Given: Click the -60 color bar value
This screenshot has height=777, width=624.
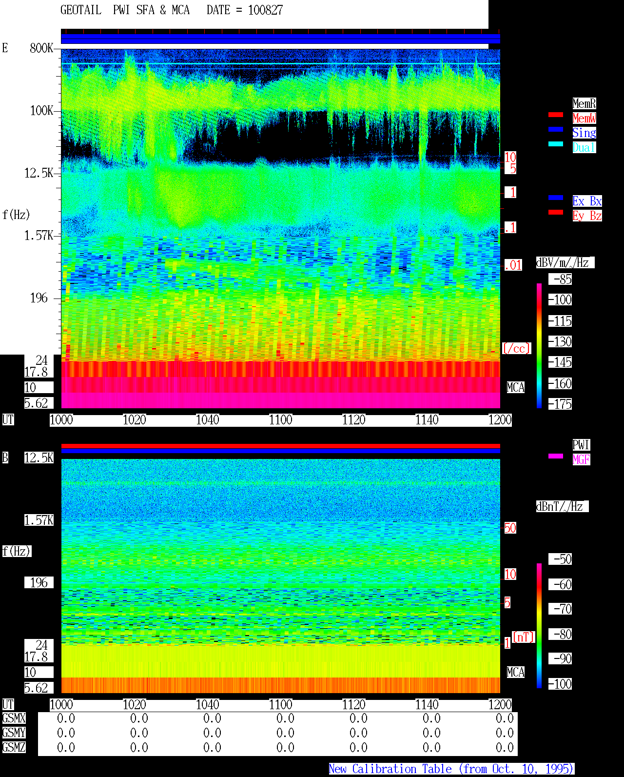Looking at the screenshot, I should click(560, 584).
